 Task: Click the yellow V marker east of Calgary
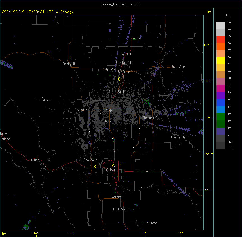tap(120, 164)
